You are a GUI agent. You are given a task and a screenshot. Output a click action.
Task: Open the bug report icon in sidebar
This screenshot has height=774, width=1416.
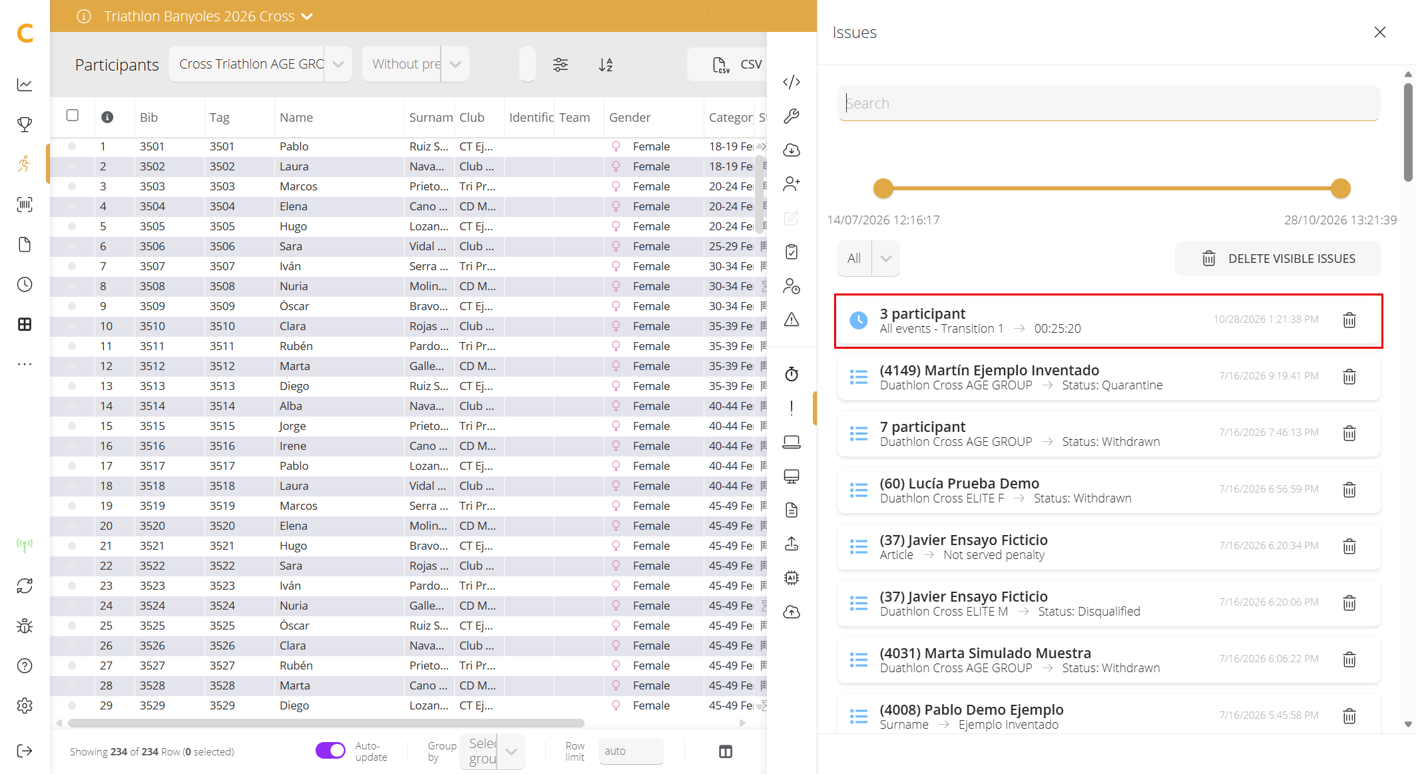[x=25, y=626]
